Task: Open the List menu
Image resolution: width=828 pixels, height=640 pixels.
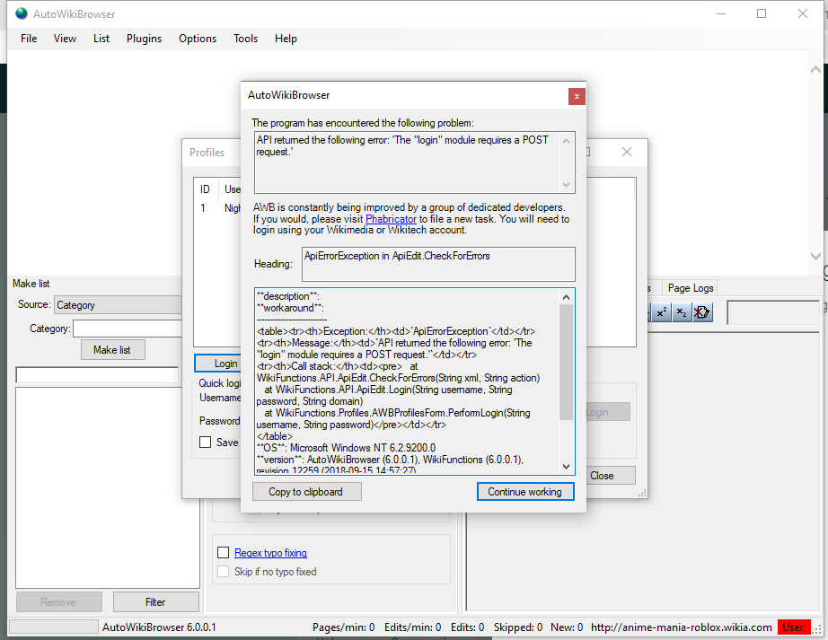Action: tap(101, 39)
